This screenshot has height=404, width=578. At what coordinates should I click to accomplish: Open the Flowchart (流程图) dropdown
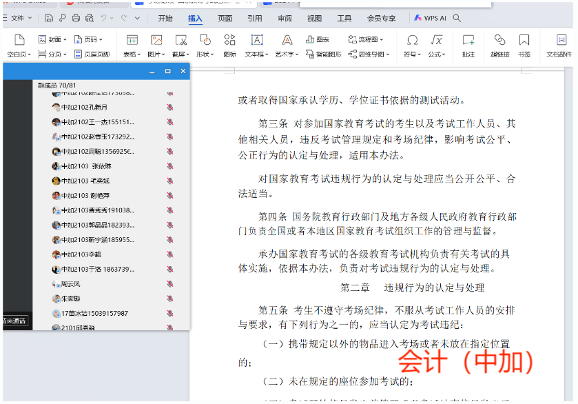click(x=365, y=39)
